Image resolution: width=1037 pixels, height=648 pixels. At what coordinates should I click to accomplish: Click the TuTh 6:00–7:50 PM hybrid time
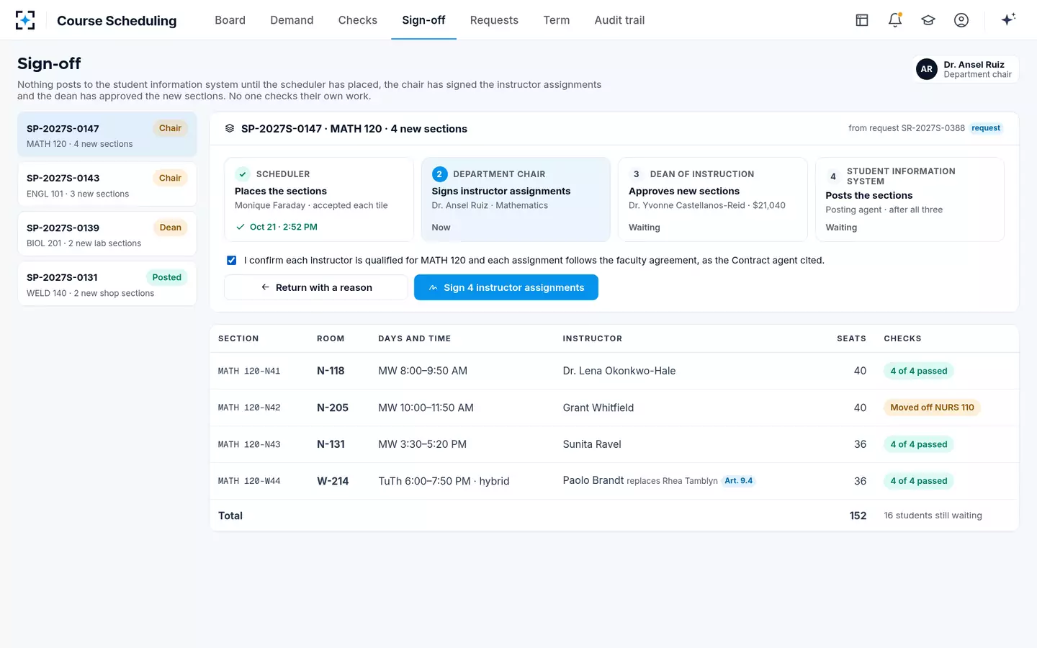(444, 481)
